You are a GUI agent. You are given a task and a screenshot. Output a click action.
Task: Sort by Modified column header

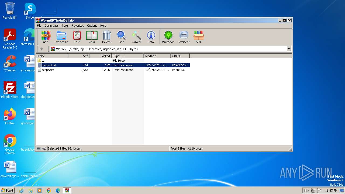157,56
